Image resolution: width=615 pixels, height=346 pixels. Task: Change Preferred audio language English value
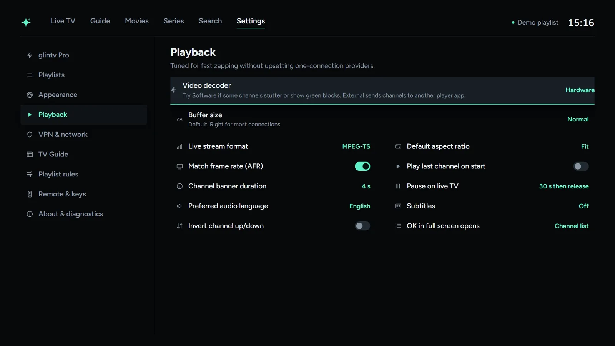pyautogui.click(x=360, y=206)
